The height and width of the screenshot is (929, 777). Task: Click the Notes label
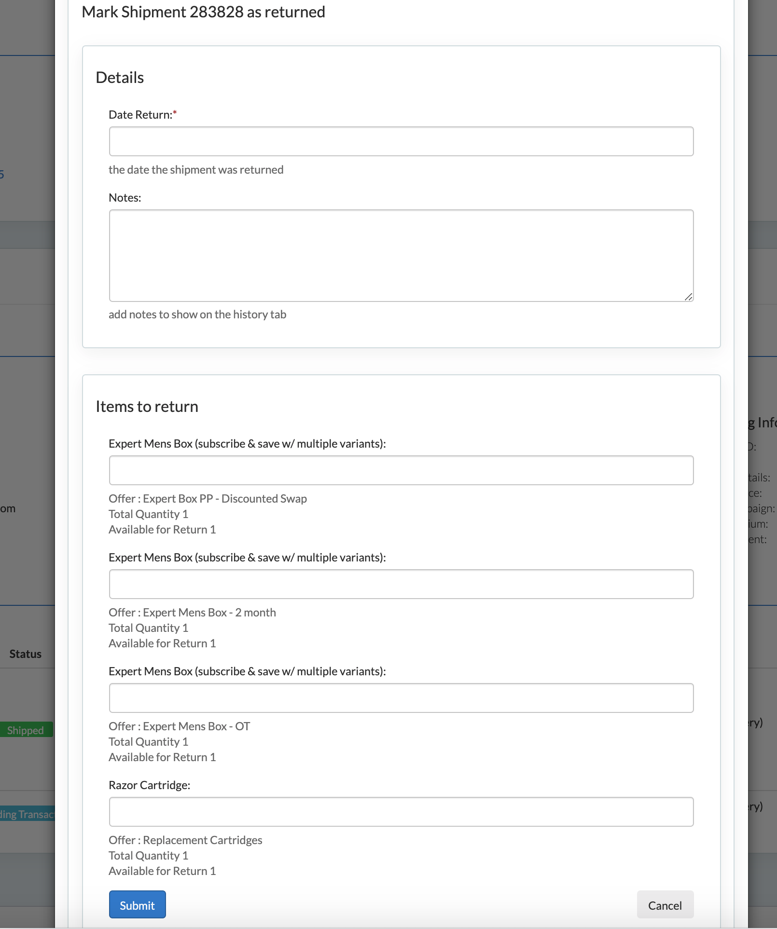[125, 198]
